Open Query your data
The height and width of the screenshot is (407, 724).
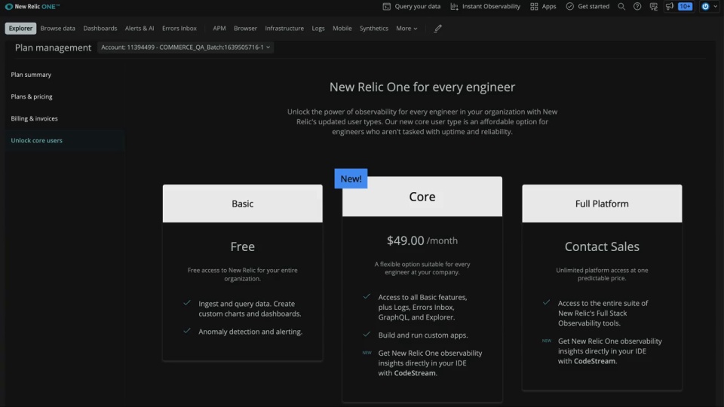(x=412, y=7)
